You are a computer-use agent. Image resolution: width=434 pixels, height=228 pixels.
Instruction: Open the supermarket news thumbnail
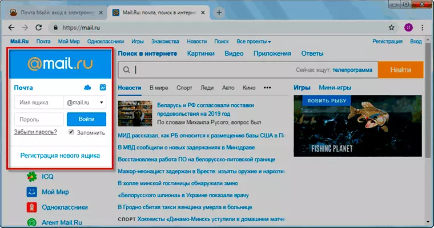pos(135,113)
